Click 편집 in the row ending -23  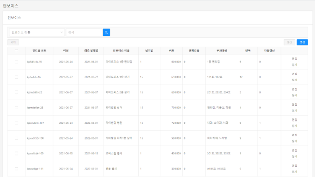(x=294, y=105)
